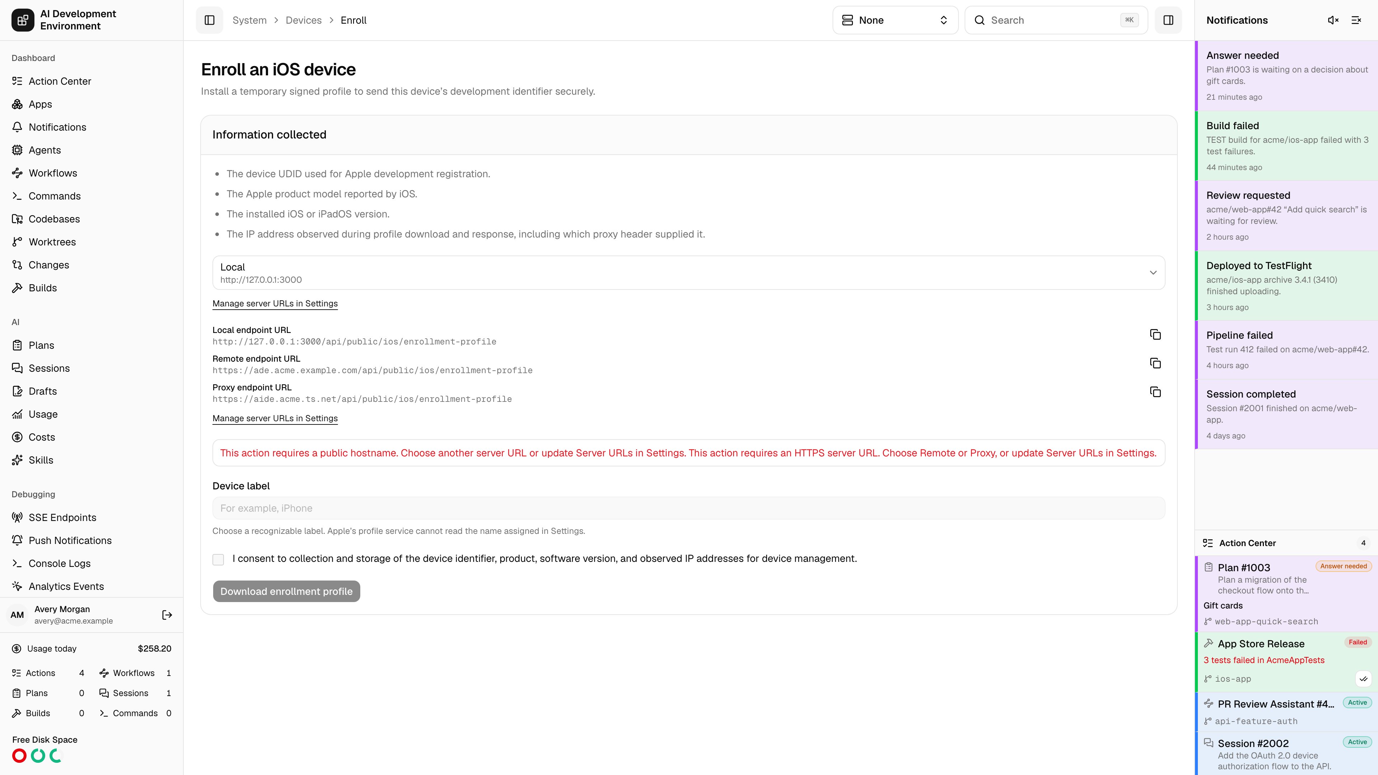Screen dimensions: 1378x775
Task: Click the sign out icon next to Avery Morgan
Action: [167, 615]
